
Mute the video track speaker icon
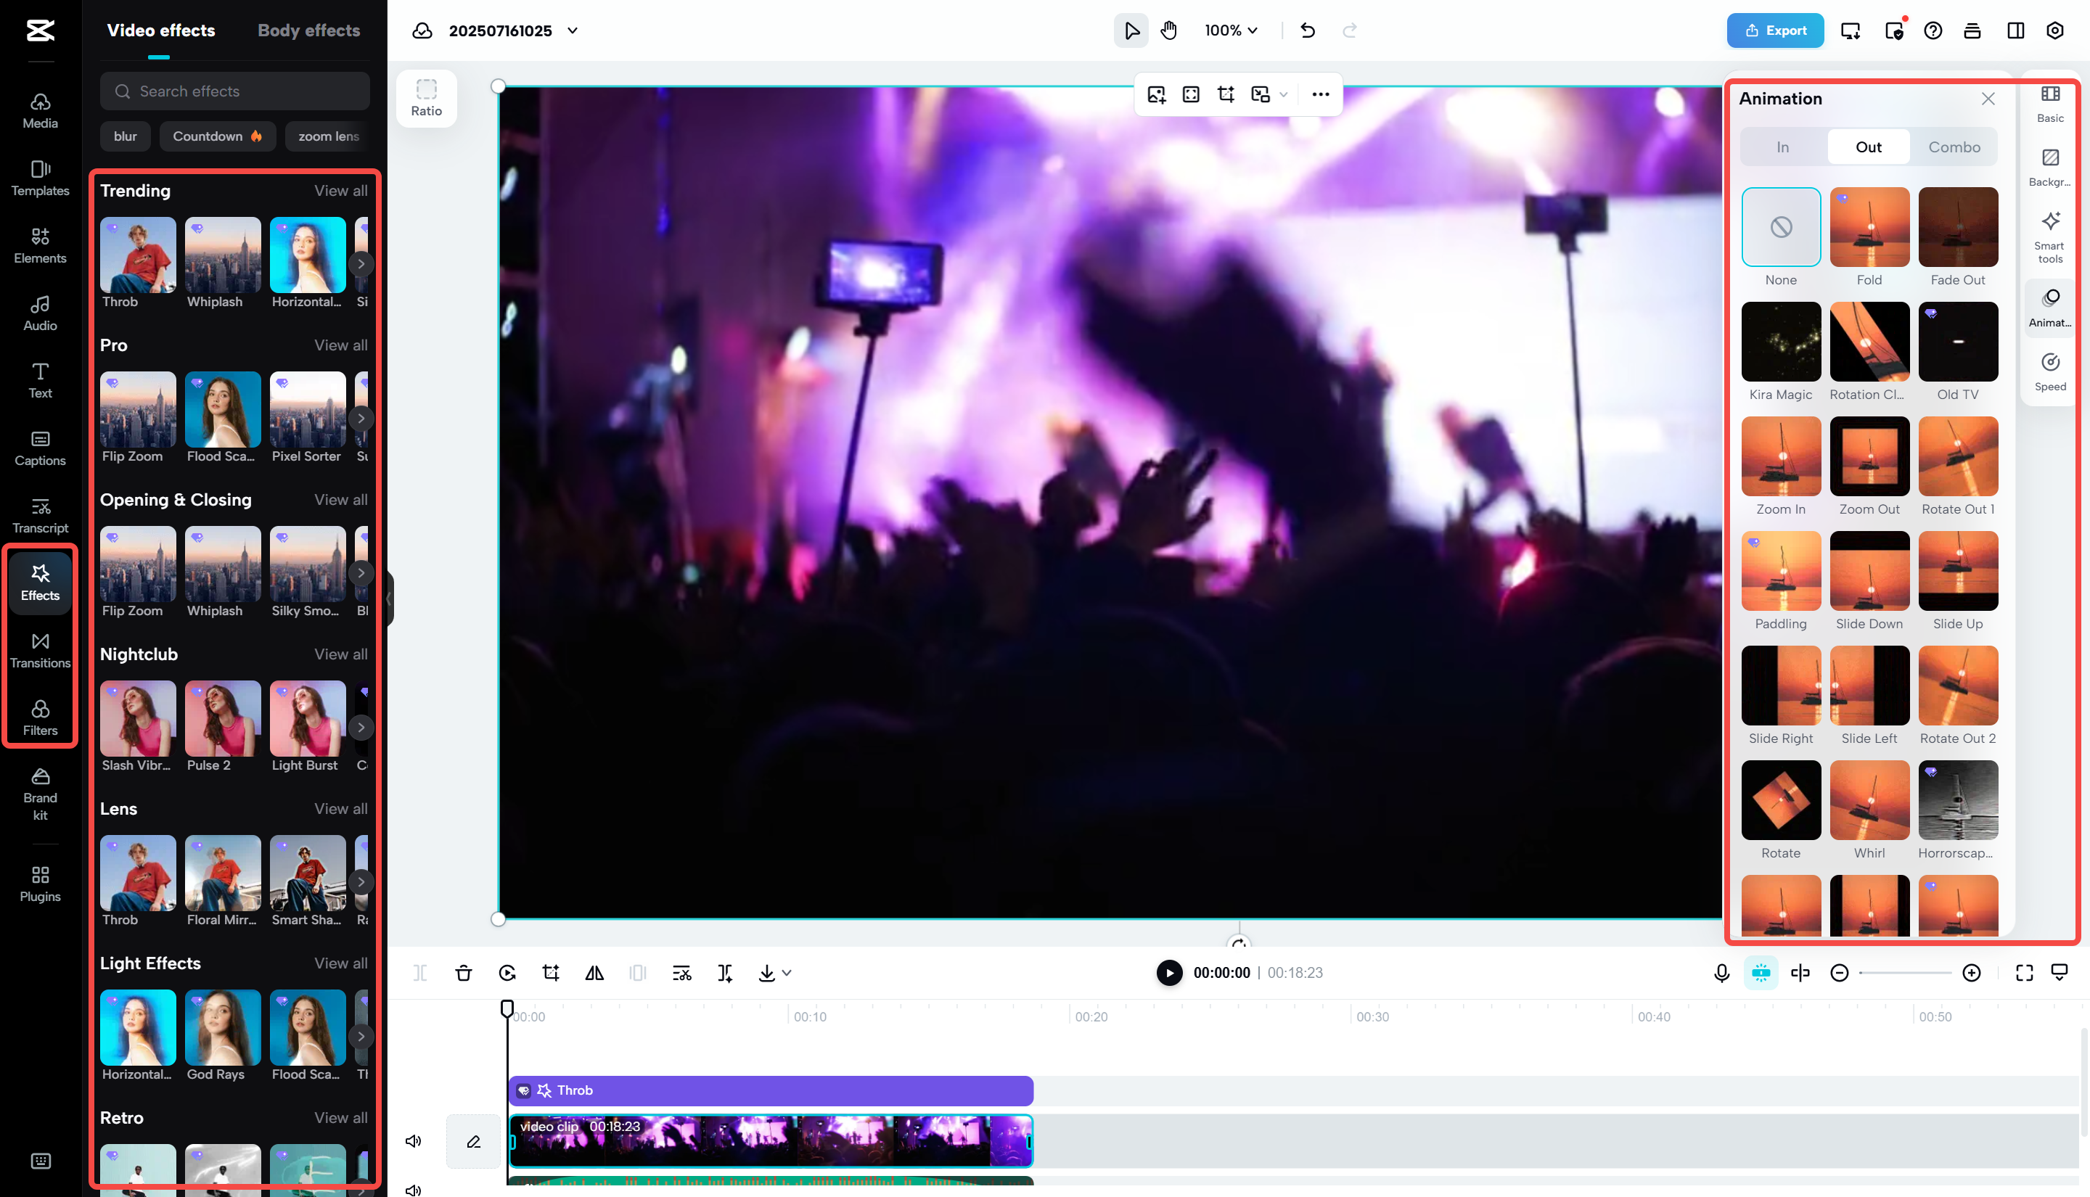pyautogui.click(x=414, y=1140)
